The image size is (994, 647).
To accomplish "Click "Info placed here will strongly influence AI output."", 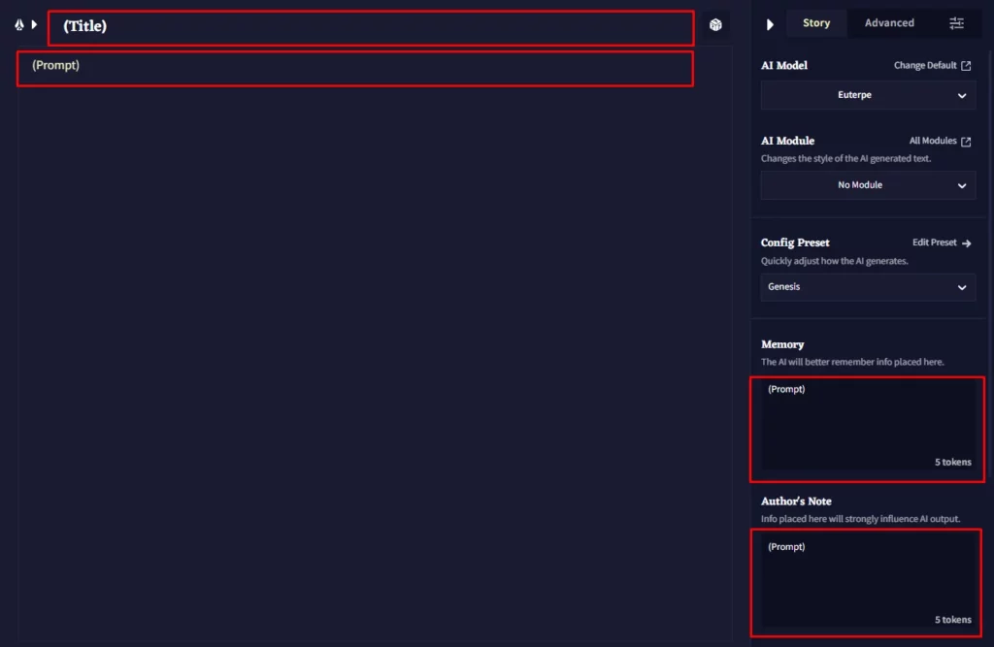I will click(x=860, y=519).
